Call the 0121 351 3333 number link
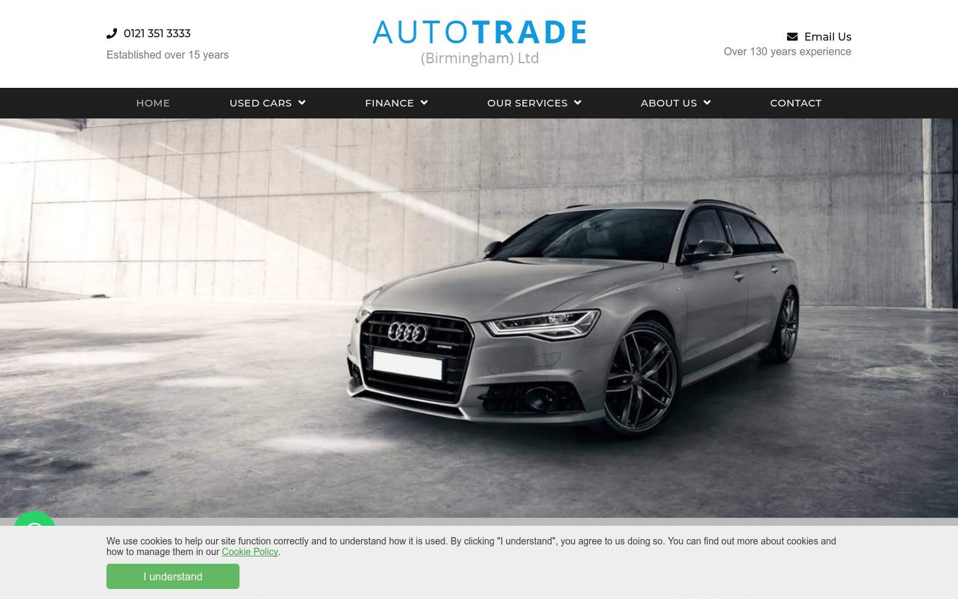 (x=157, y=33)
